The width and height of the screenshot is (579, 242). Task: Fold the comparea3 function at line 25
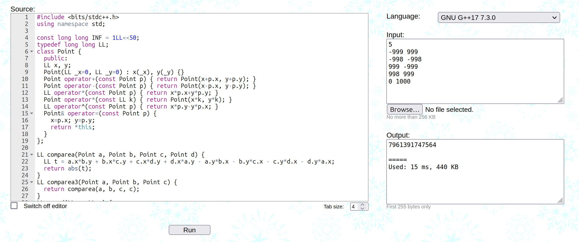[32, 182]
